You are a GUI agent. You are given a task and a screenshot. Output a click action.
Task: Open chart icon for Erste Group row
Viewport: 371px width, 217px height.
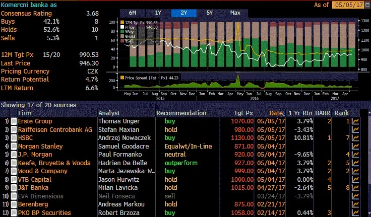(355, 121)
